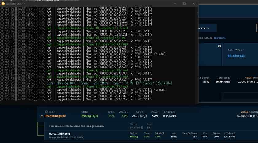Click the actual rig profitability 0.00001440 BTC
The image size is (258, 143).
tap(248, 116)
